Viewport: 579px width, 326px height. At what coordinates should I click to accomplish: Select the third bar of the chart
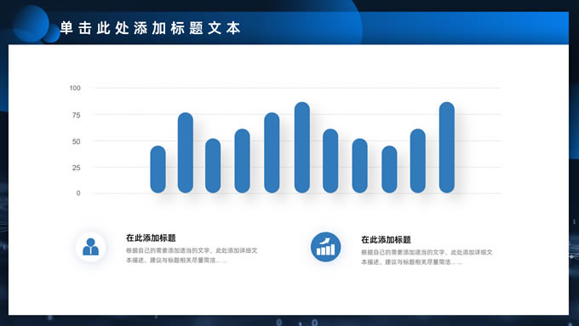[x=213, y=165]
